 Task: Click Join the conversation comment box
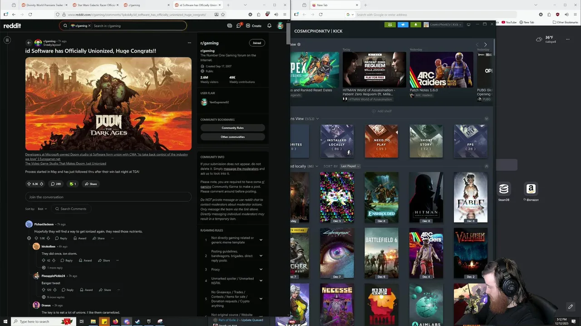(108, 197)
